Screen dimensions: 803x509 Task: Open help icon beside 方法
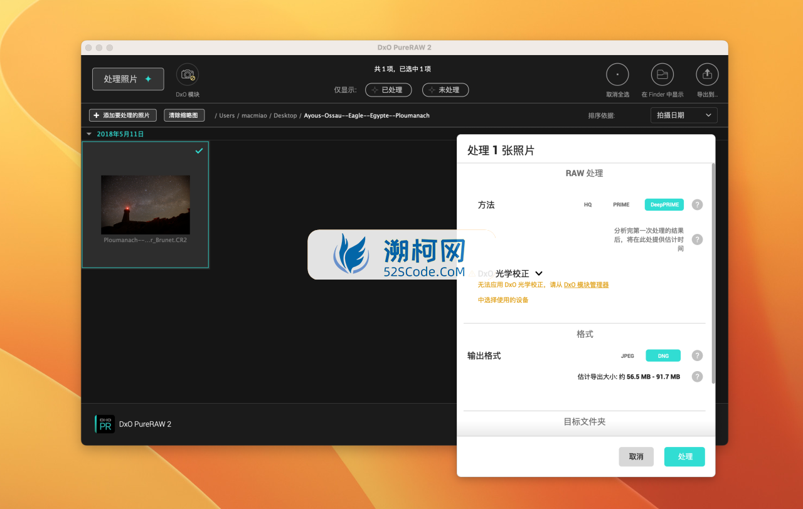point(697,205)
